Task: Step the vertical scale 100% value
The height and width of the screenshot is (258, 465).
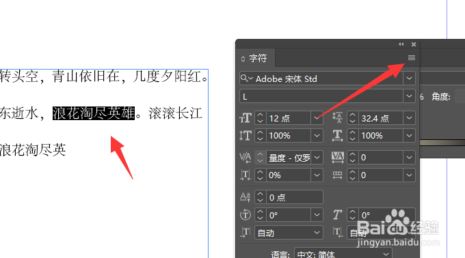Action: (260, 136)
